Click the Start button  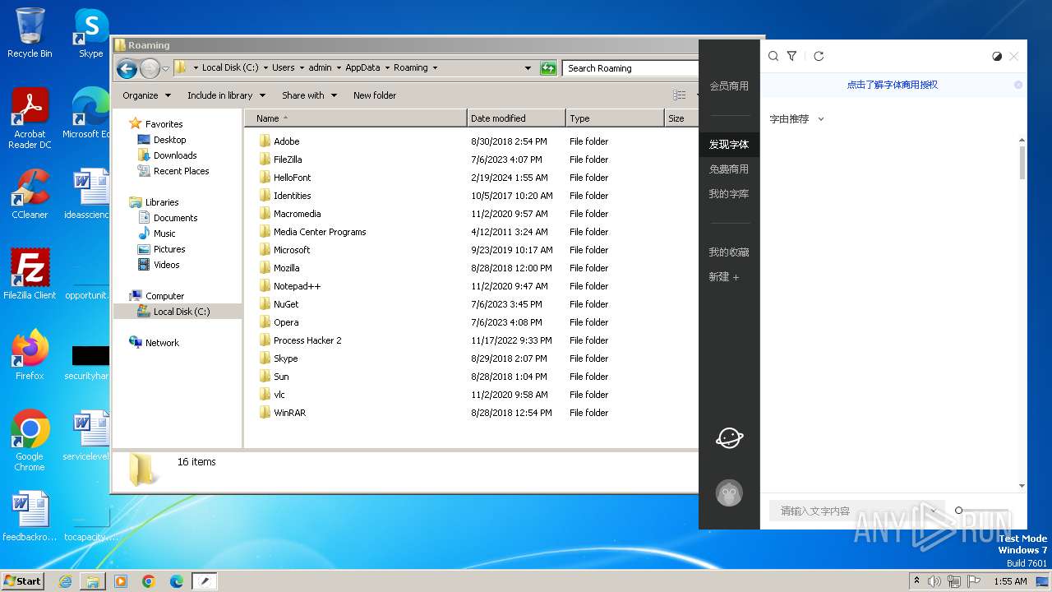[22, 580]
